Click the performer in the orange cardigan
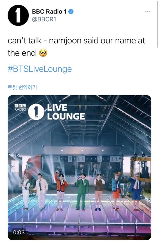The image size is (159, 241). coord(61,191)
